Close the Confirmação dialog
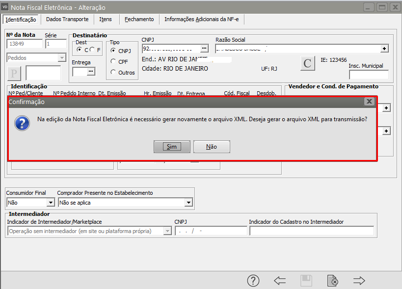Image resolution: width=402 pixels, height=289 pixels. pyautogui.click(x=369, y=102)
